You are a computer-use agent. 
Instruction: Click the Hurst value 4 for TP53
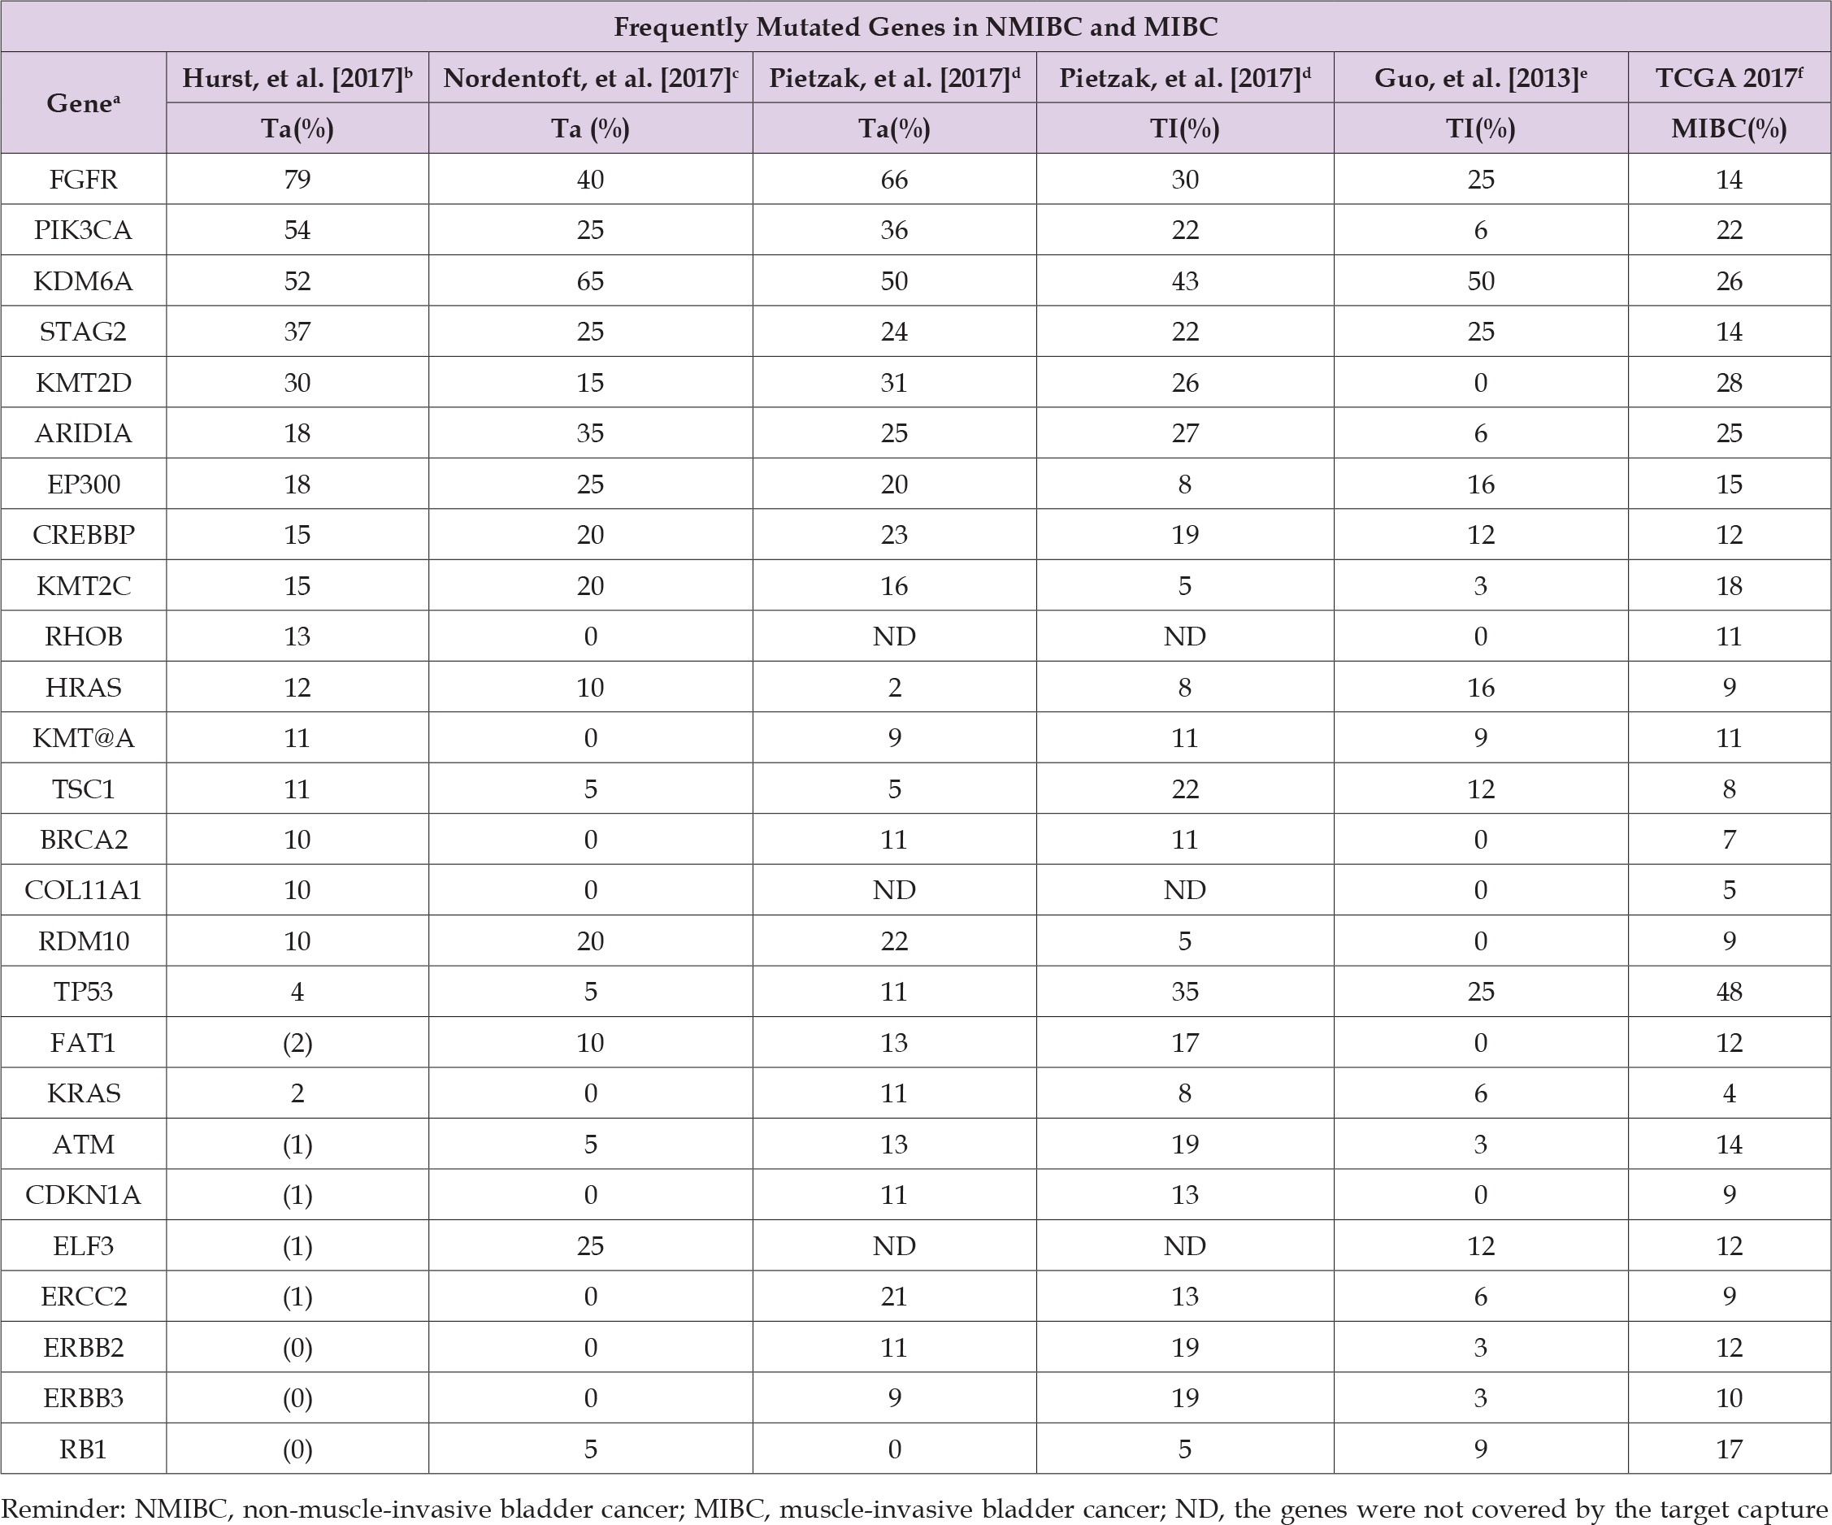[x=297, y=992]
